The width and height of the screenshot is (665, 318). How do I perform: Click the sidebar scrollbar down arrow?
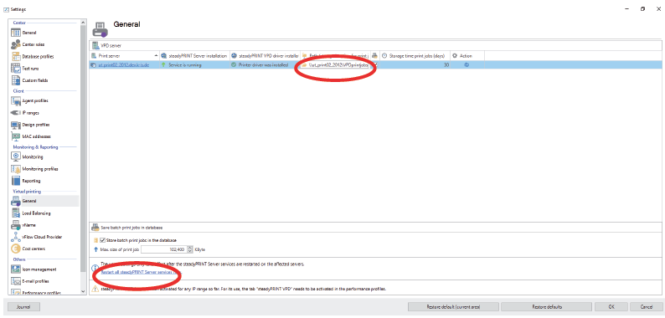(x=83, y=292)
